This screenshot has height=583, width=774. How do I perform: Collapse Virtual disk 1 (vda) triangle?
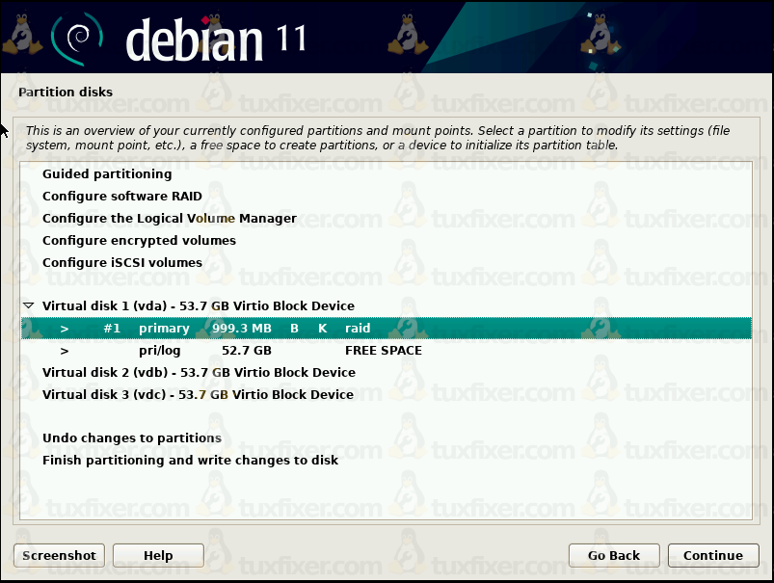coord(28,305)
